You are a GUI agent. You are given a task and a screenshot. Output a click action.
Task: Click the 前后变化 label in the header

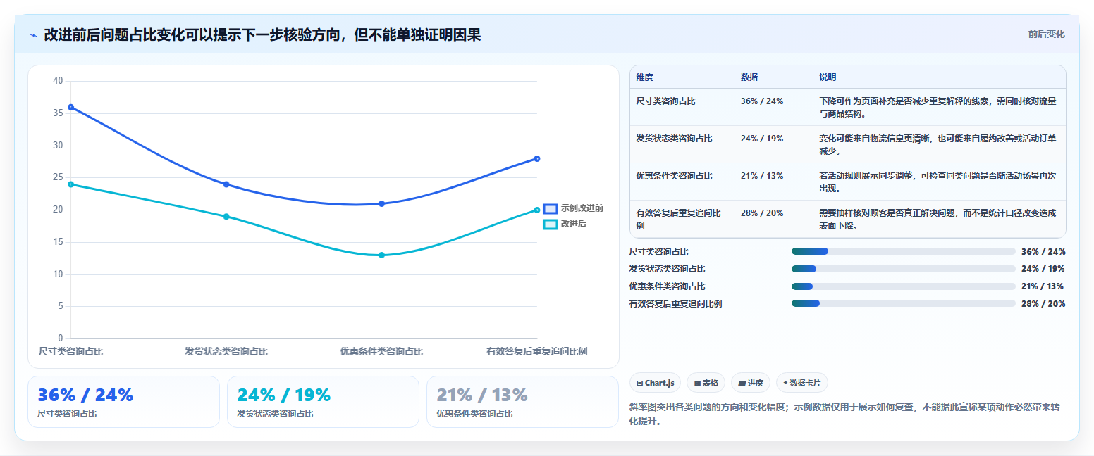pyautogui.click(x=1046, y=34)
